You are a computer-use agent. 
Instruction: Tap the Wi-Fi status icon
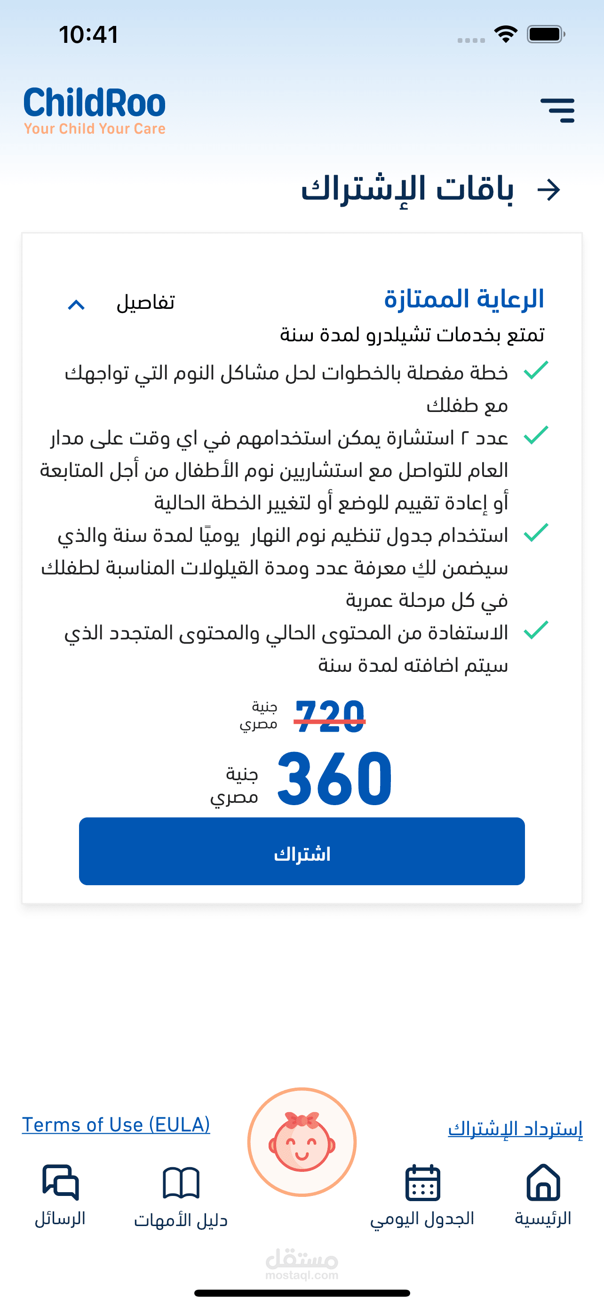[506, 34]
